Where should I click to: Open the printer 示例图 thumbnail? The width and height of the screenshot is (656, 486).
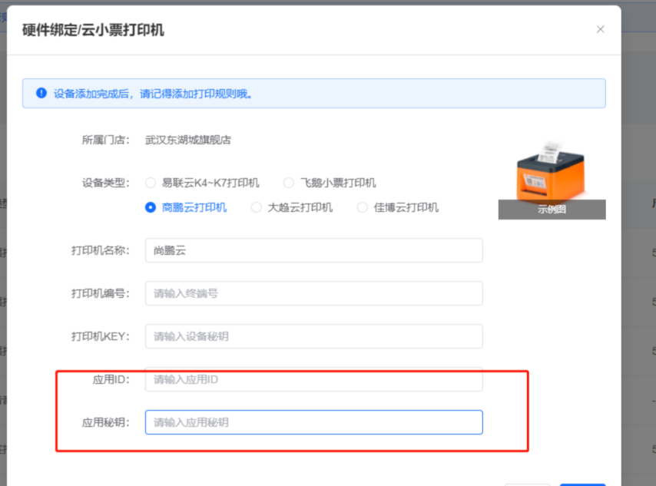click(x=552, y=180)
